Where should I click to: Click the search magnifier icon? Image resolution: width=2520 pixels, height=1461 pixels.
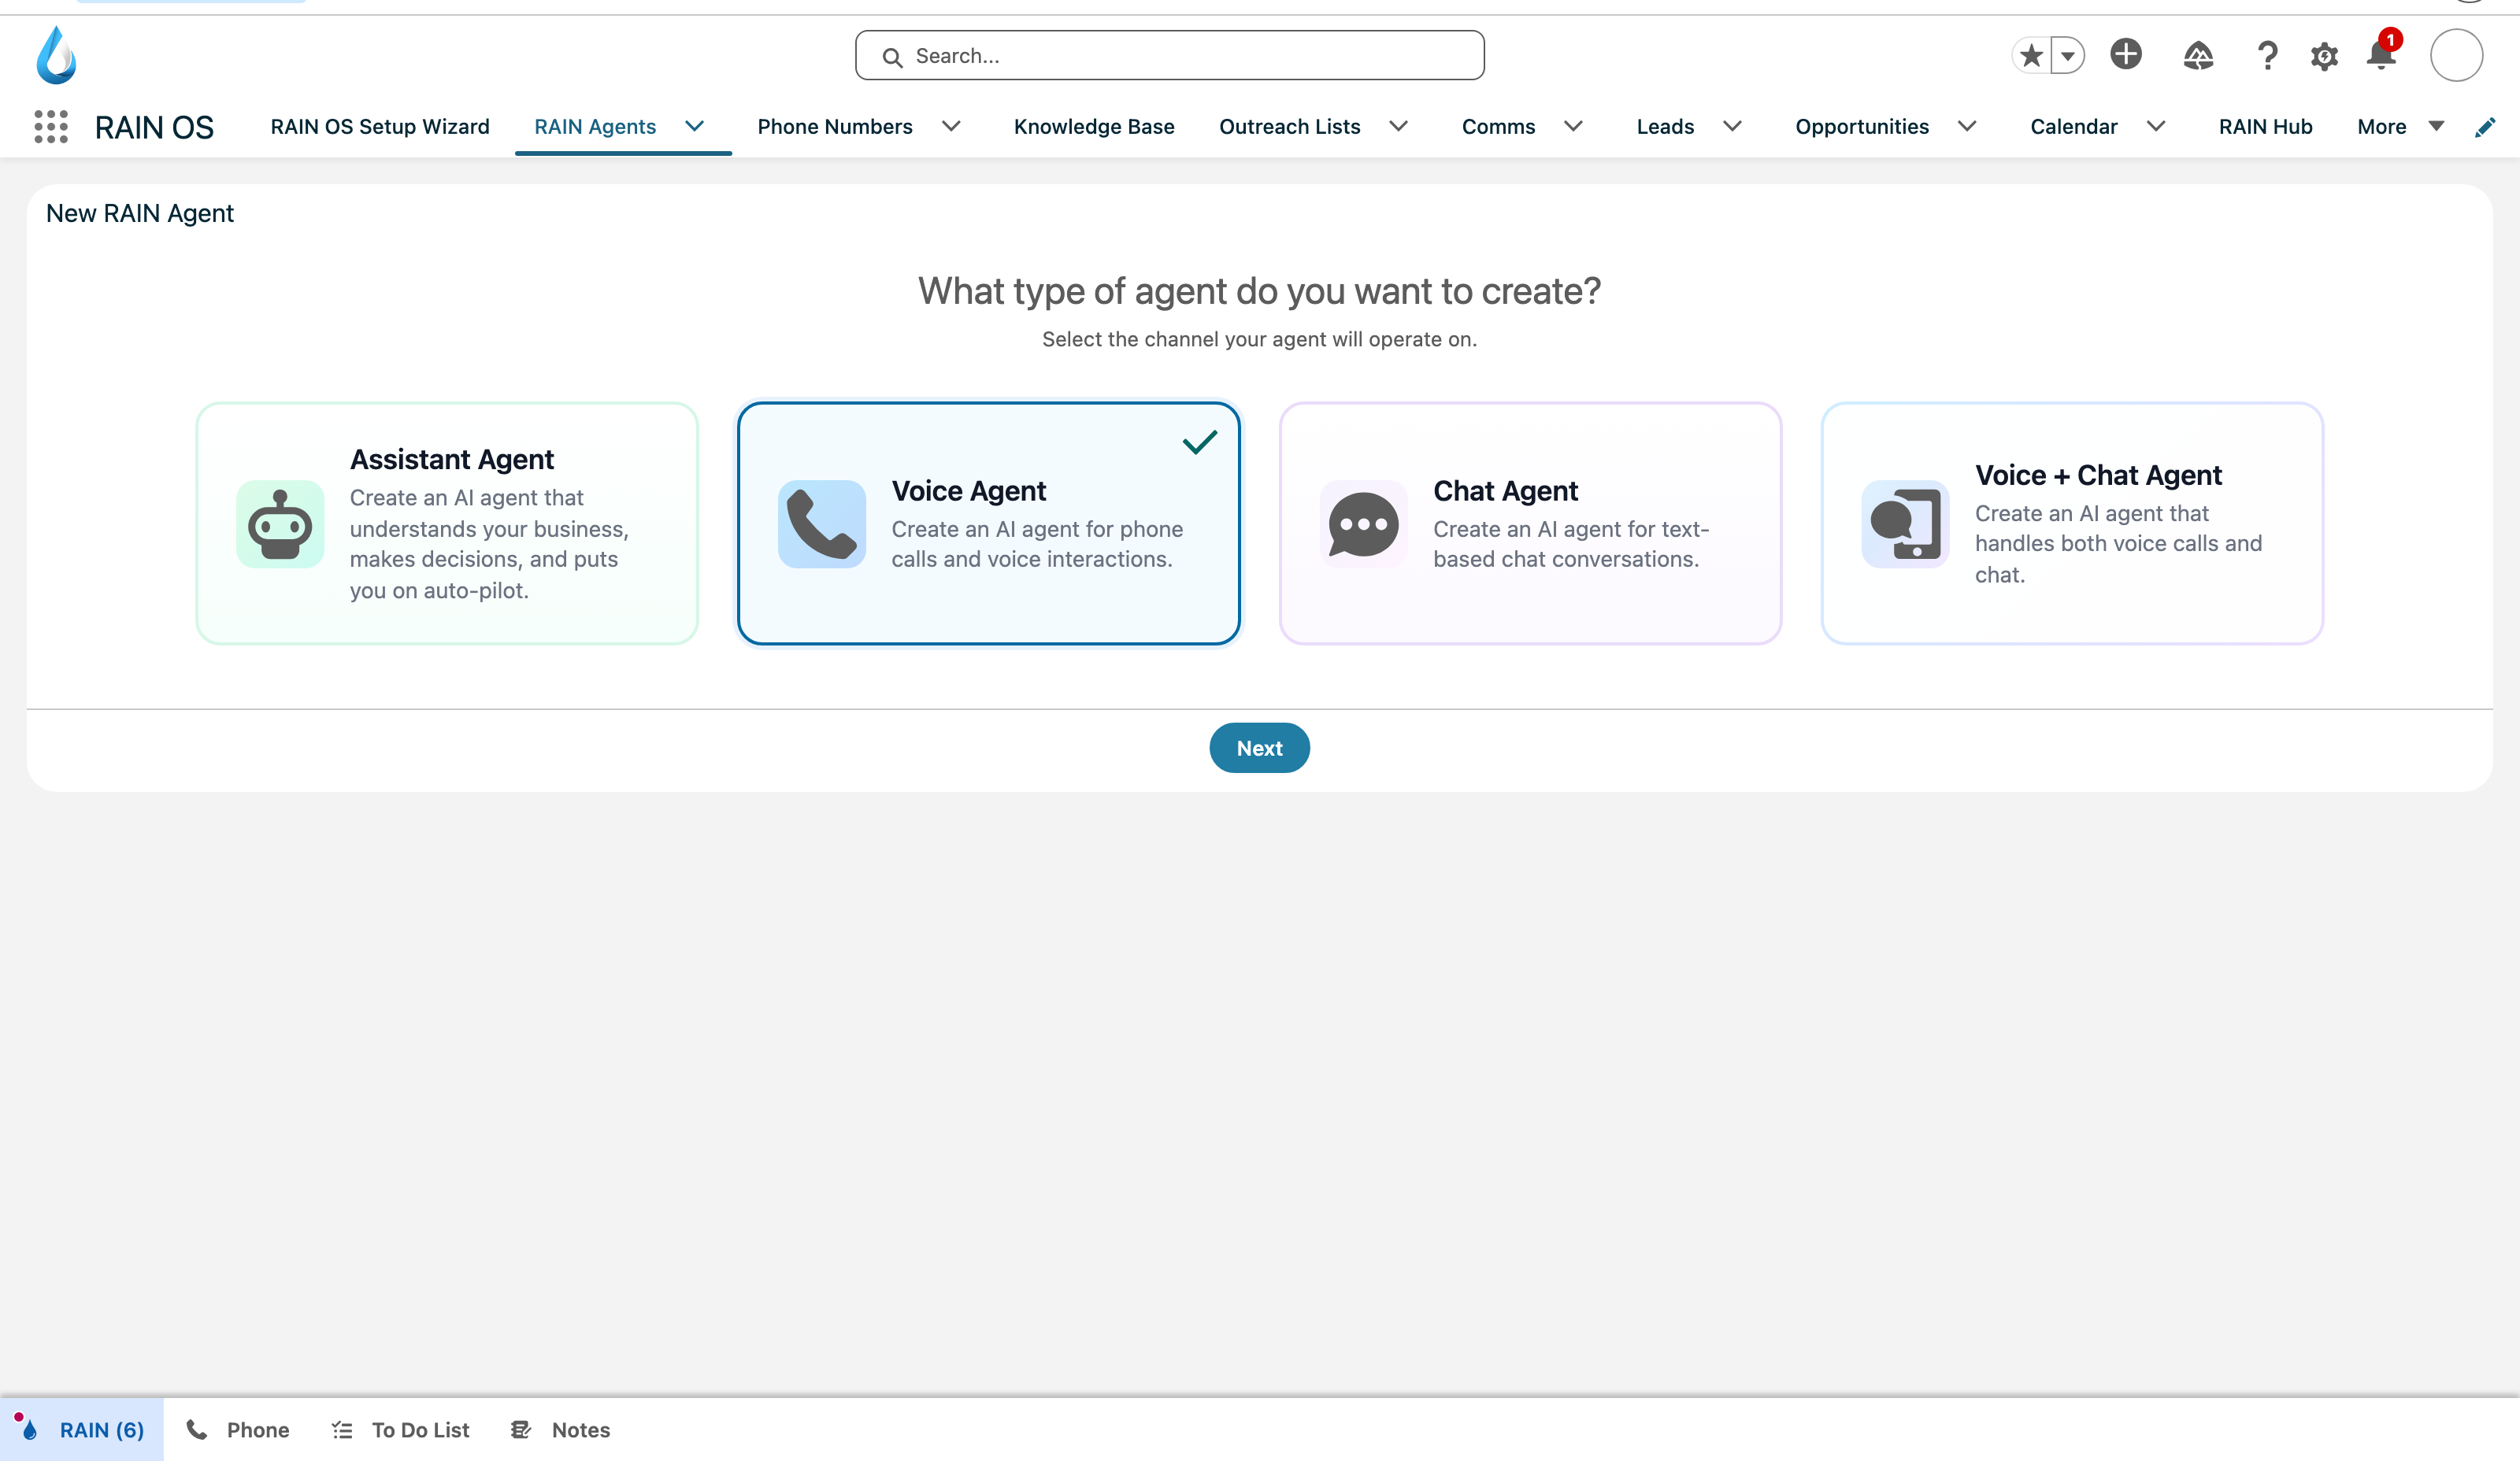click(x=892, y=57)
